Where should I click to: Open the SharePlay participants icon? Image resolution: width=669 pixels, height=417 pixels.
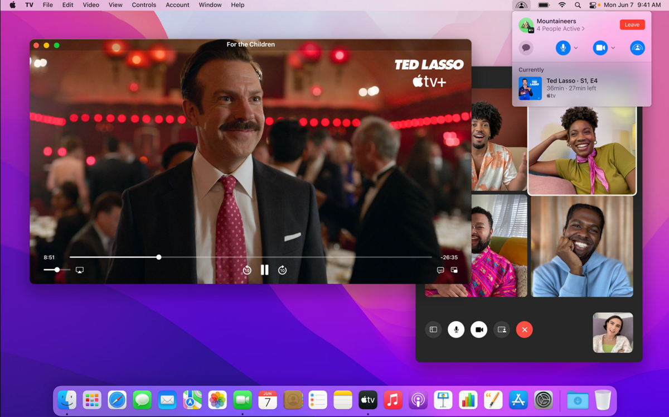tap(637, 48)
